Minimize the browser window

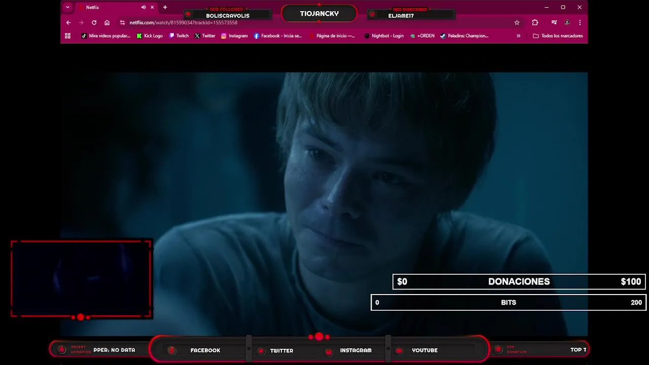(x=546, y=7)
